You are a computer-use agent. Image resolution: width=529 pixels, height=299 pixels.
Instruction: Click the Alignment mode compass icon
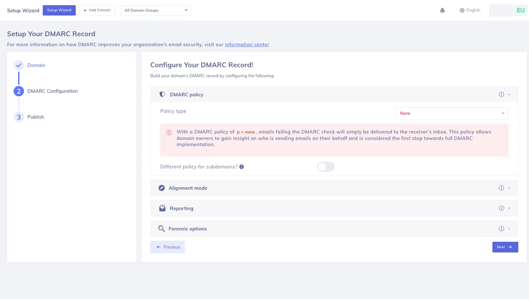[162, 188]
